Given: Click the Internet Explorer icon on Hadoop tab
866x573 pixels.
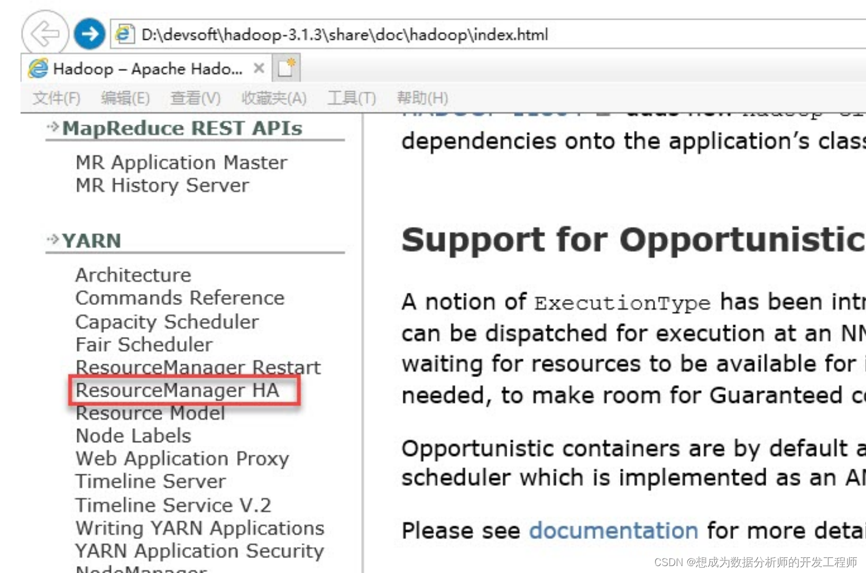Looking at the screenshot, I should (x=38, y=69).
